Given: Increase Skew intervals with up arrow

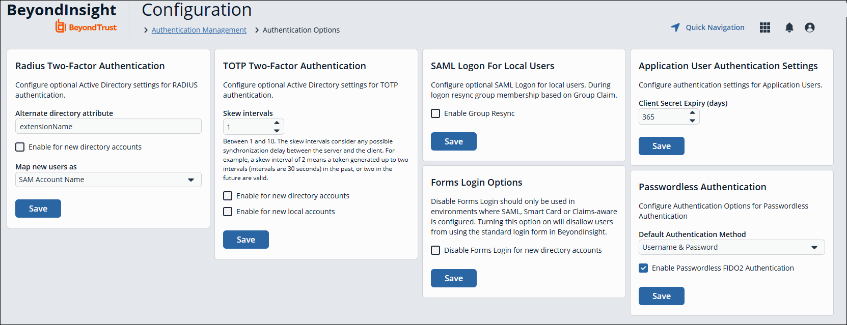Looking at the screenshot, I should coord(277,123).
